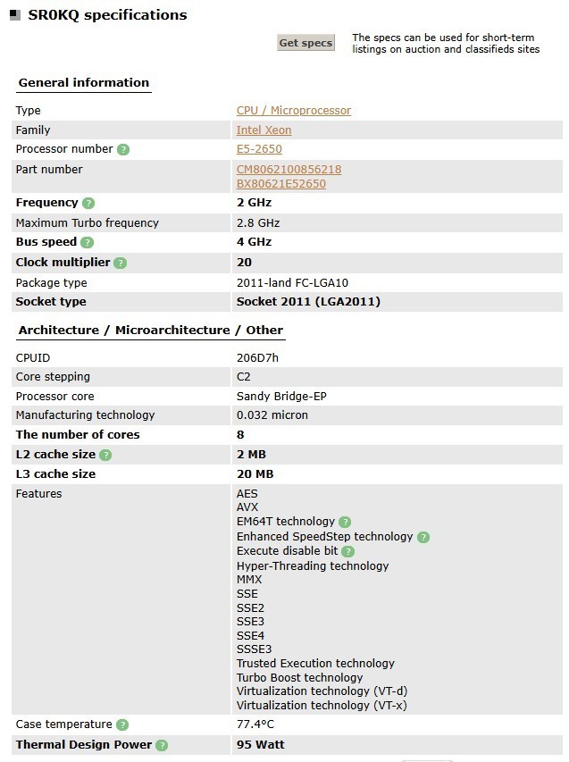Open the Intel Xeon family link
Viewport: 569px width, 762px height.
(x=264, y=130)
